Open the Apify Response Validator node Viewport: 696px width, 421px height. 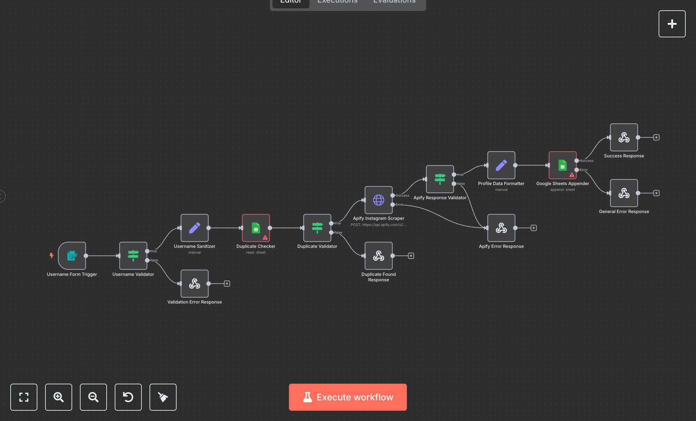[440, 179]
